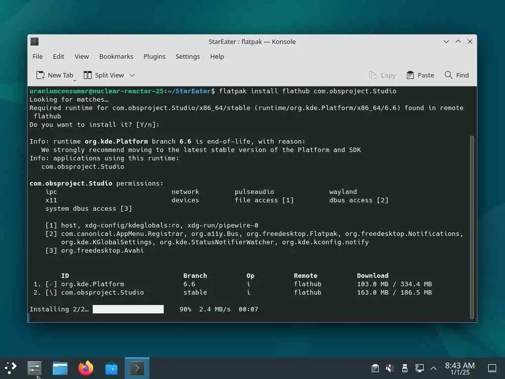The image size is (505, 379).
Task: Open the File menu
Action: point(37,56)
